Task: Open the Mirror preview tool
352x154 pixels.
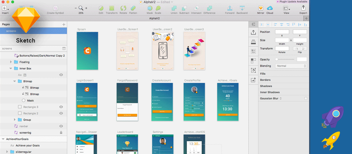Action: click(x=261, y=8)
